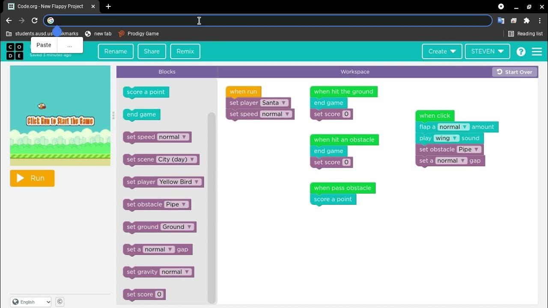
Task: Click the ellipsis option beside Paste
Action: pos(70,45)
